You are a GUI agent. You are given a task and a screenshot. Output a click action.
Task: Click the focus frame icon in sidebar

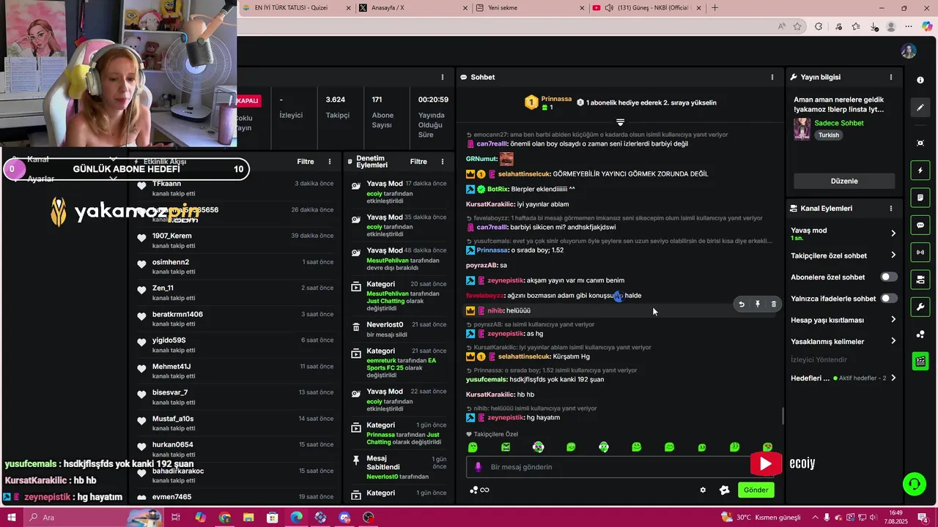pos(920,143)
